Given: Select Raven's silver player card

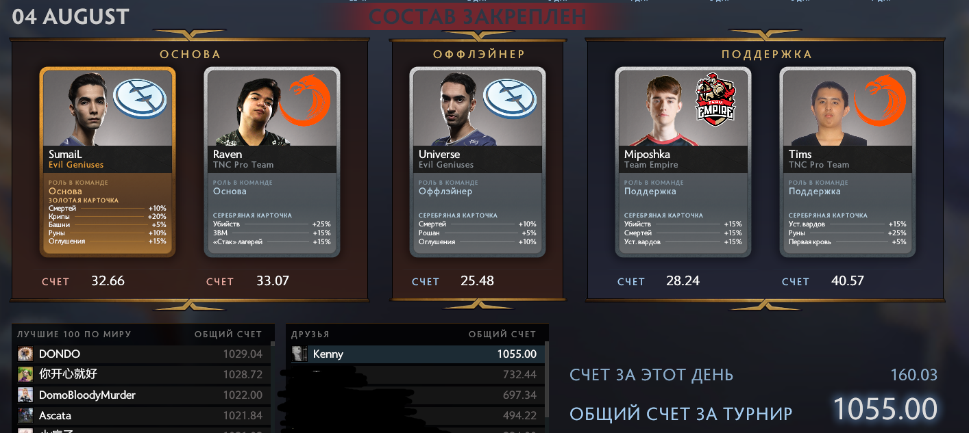Looking at the screenshot, I should 272,162.
